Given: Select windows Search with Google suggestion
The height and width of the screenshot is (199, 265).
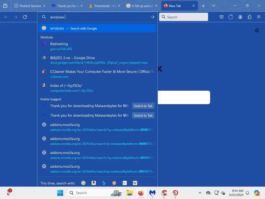Looking at the screenshot, I should point(97,28).
